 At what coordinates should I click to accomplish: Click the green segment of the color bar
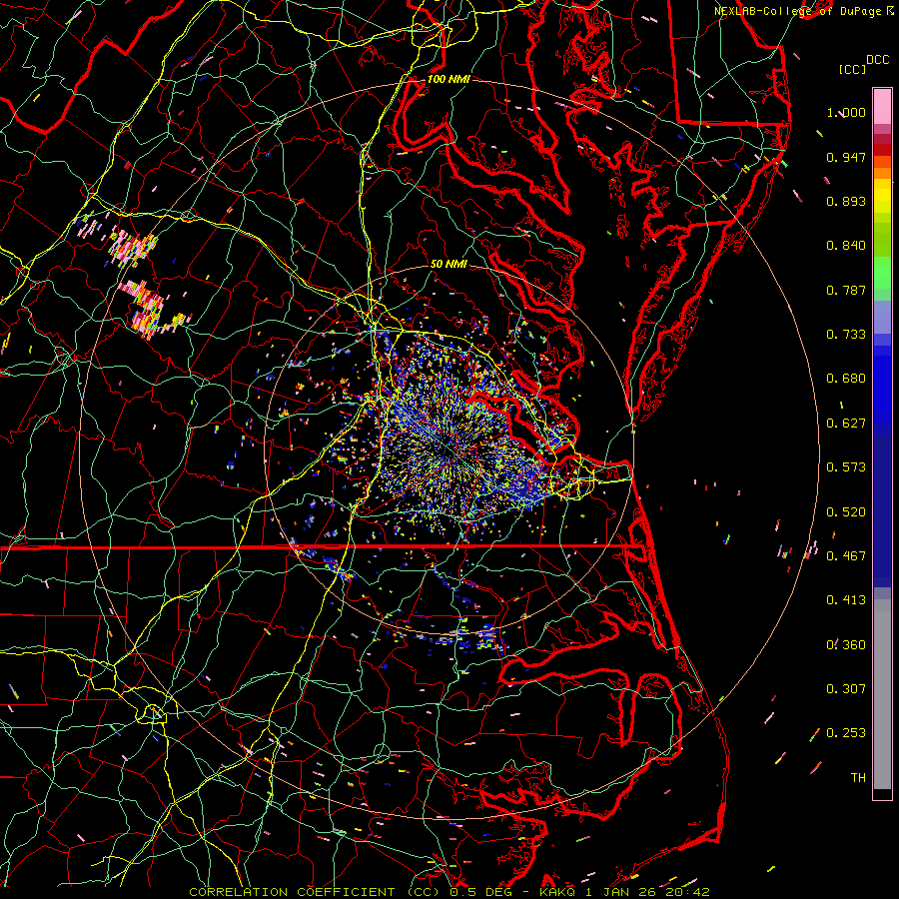[882, 273]
